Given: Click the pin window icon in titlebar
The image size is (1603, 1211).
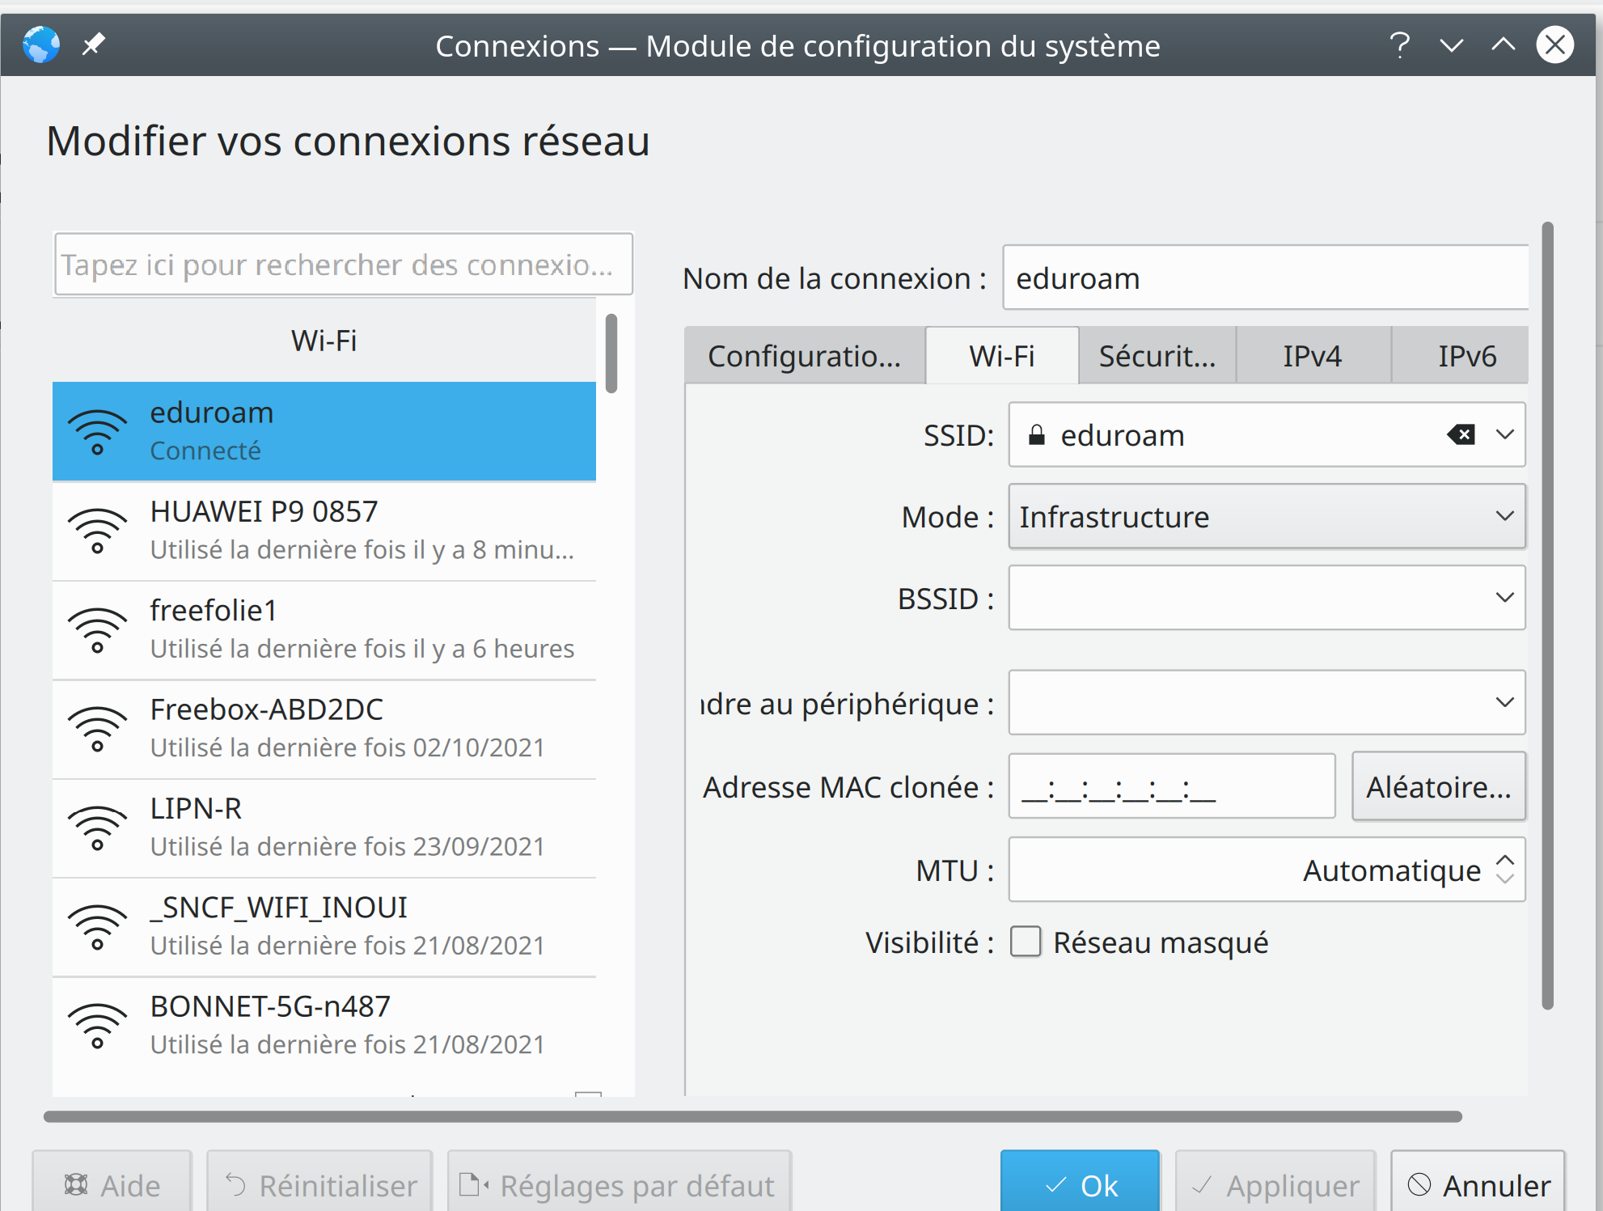Looking at the screenshot, I should [94, 44].
